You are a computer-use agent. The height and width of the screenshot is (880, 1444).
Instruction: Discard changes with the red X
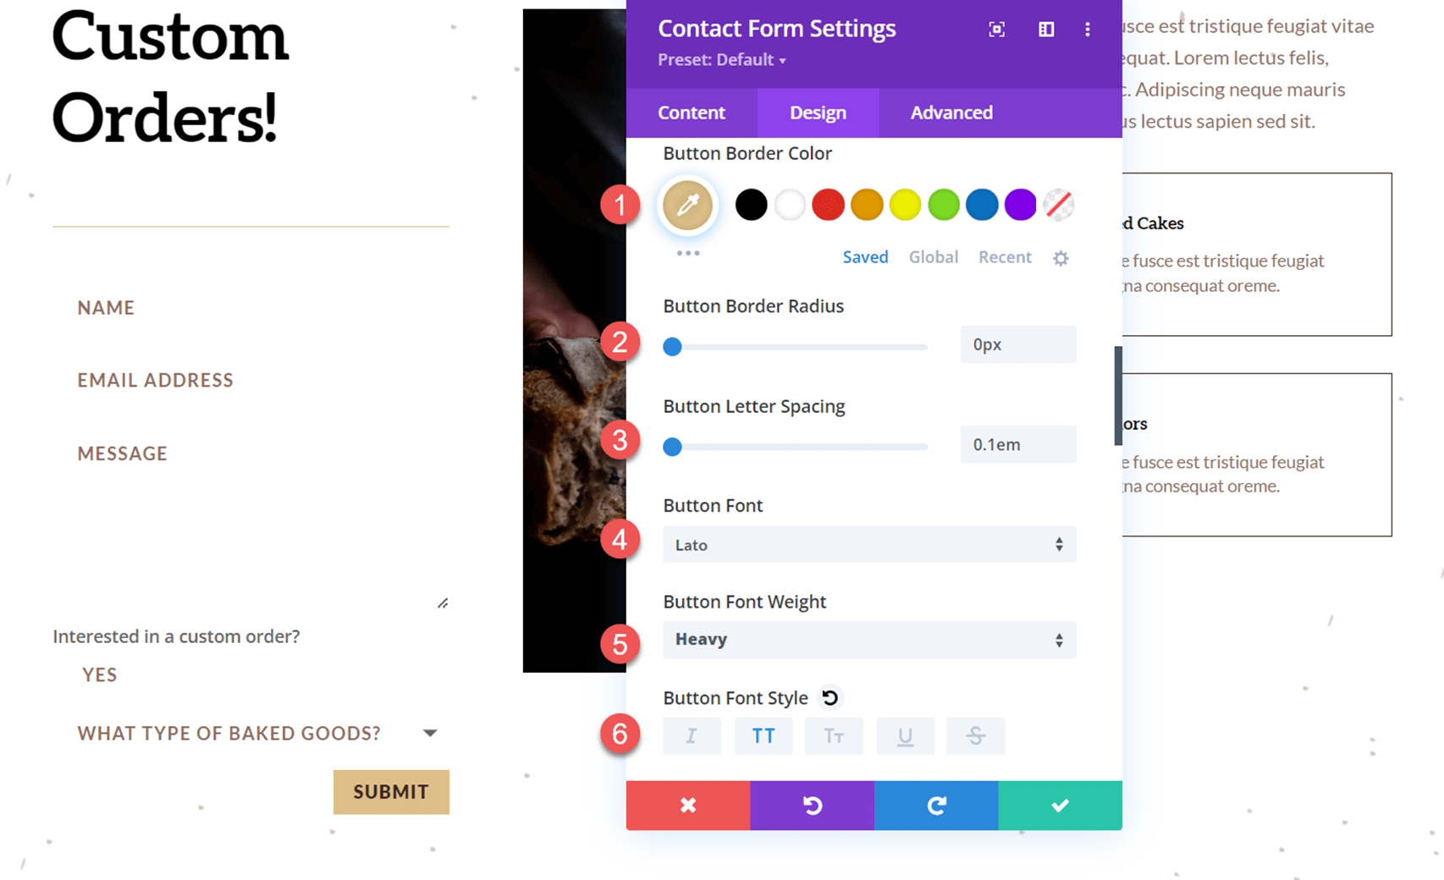pos(688,805)
